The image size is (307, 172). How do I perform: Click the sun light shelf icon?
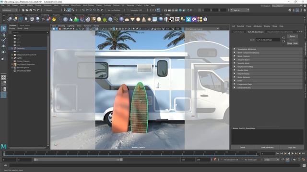(149, 19)
